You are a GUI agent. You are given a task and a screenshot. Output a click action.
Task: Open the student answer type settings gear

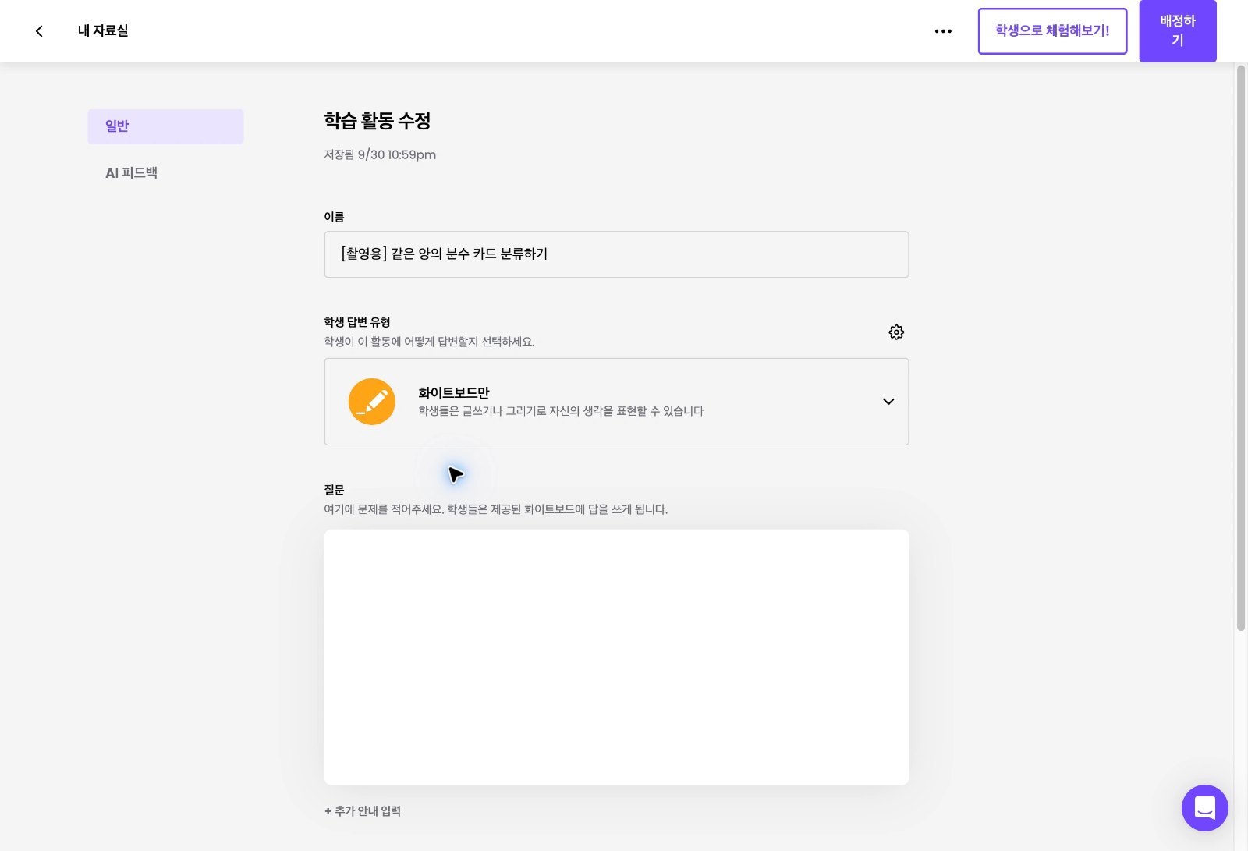click(896, 332)
